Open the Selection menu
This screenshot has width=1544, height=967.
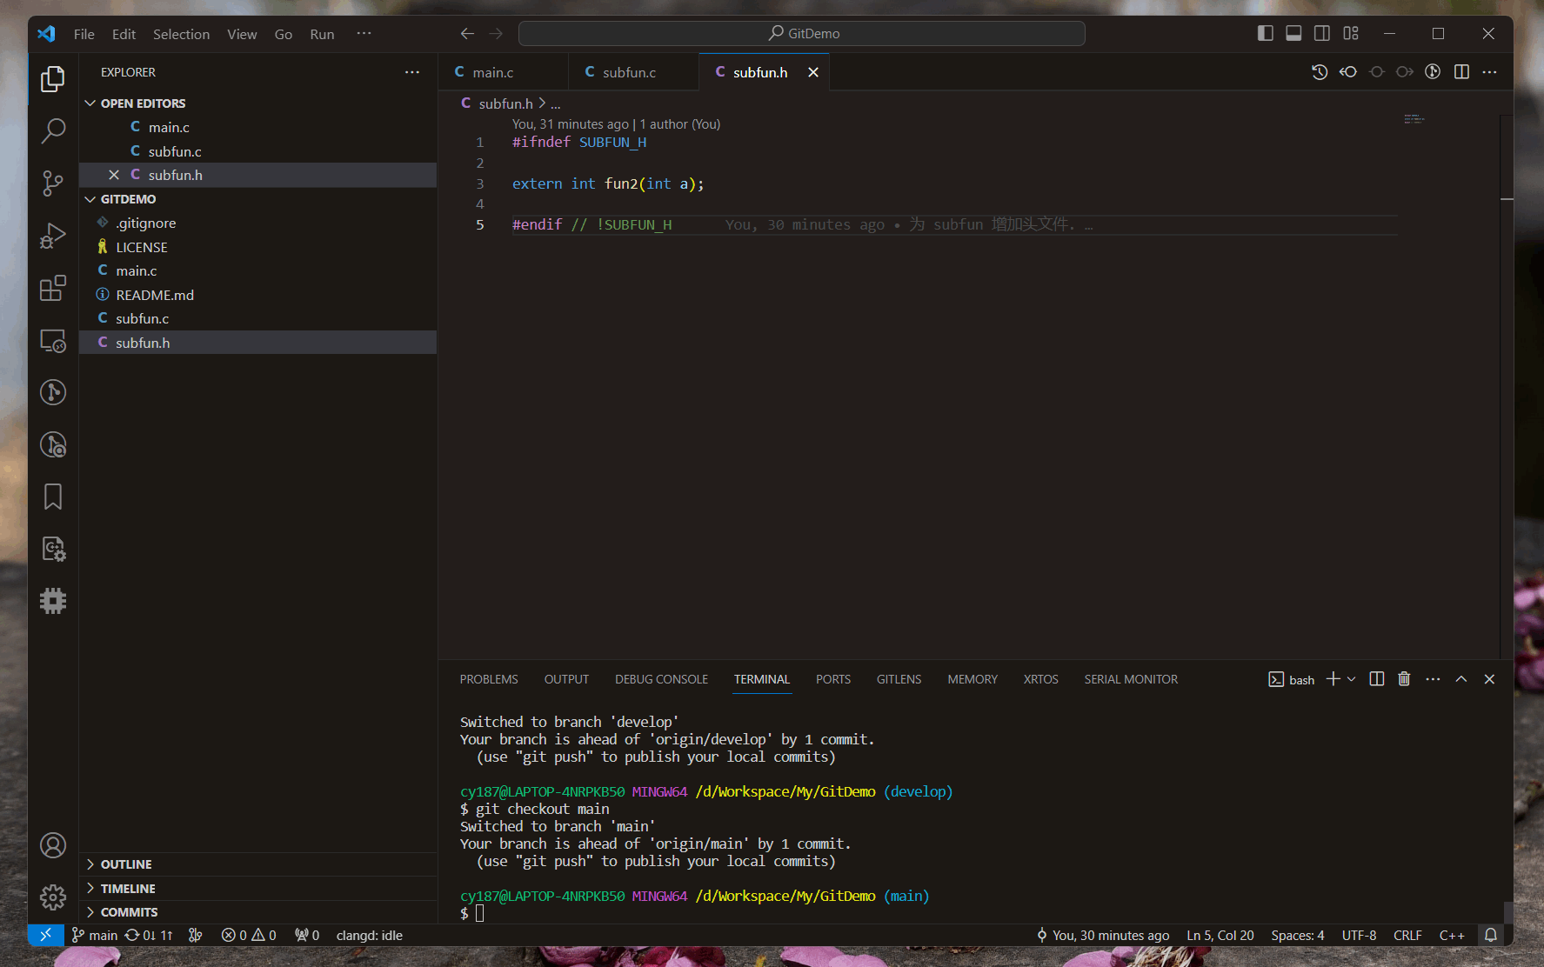[181, 34]
